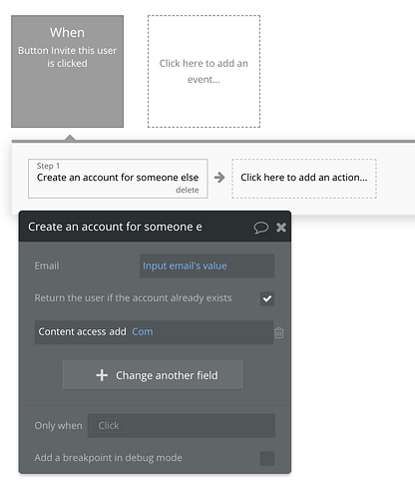The width and height of the screenshot is (415, 498).
Task: Close the Create an account property panel
Action: click(x=281, y=228)
